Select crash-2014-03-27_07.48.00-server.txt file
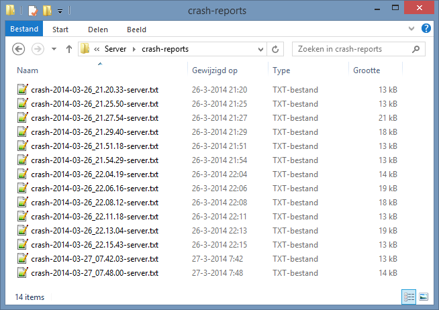The image size is (439, 310). click(94, 273)
